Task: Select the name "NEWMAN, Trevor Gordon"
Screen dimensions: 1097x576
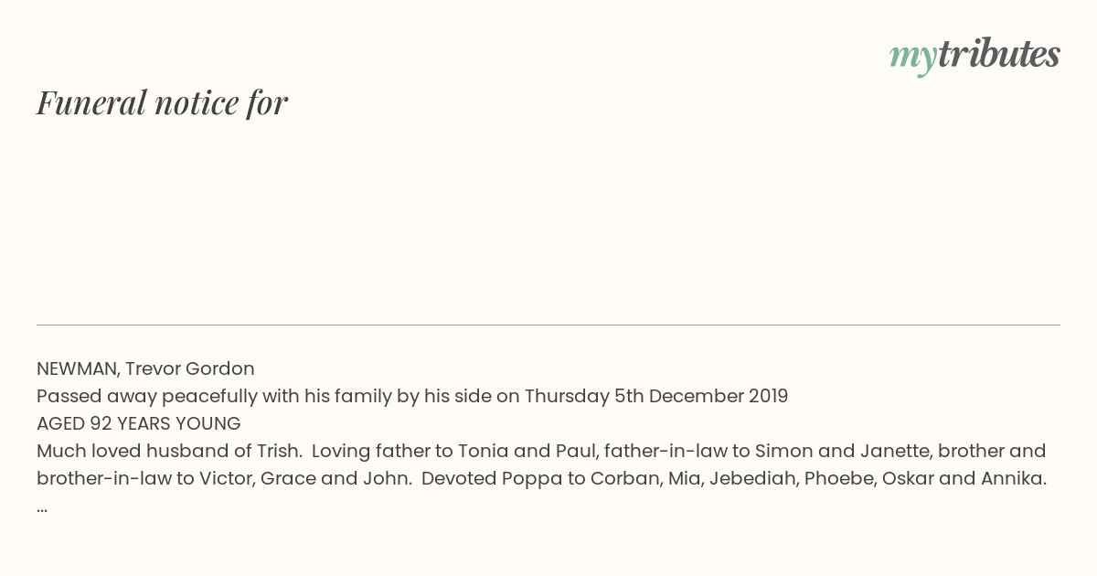Action: pyautogui.click(x=145, y=368)
